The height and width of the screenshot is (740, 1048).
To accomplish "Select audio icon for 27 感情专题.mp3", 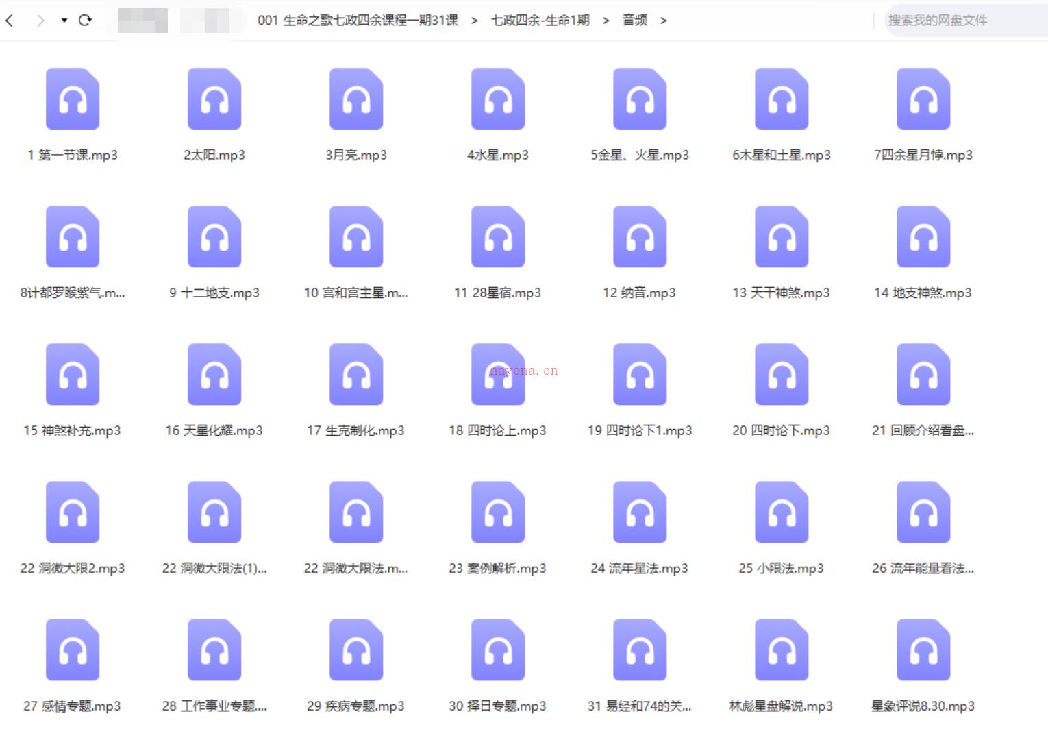I will tap(73, 650).
